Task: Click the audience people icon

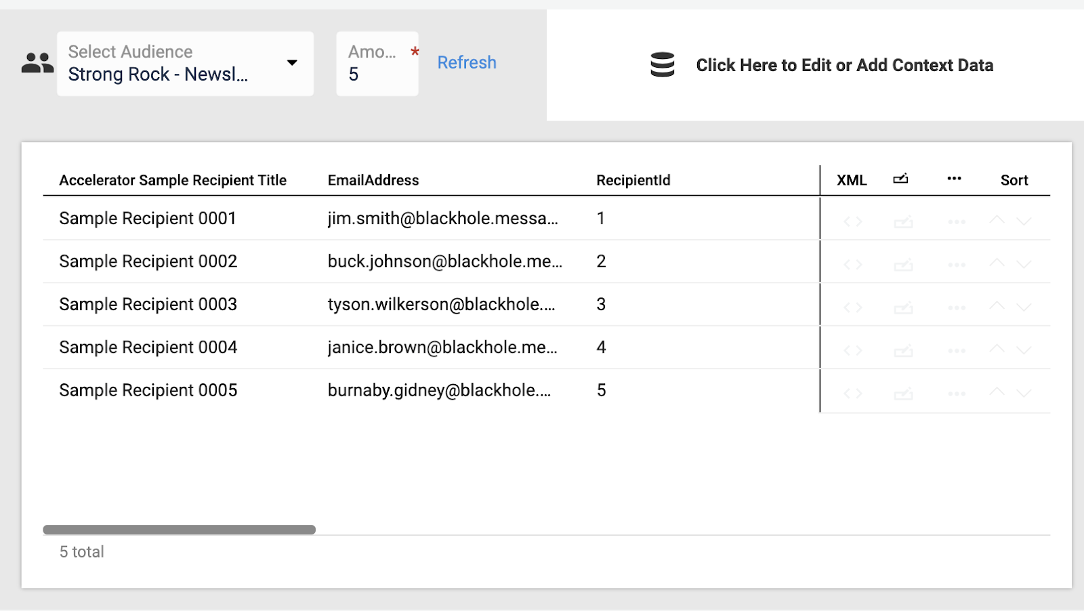Action: pos(37,63)
